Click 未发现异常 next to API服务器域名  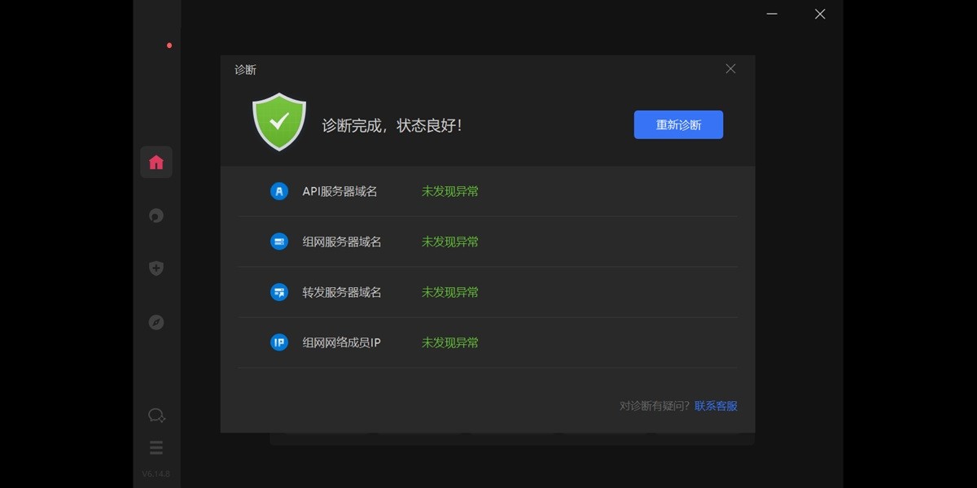click(x=449, y=191)
